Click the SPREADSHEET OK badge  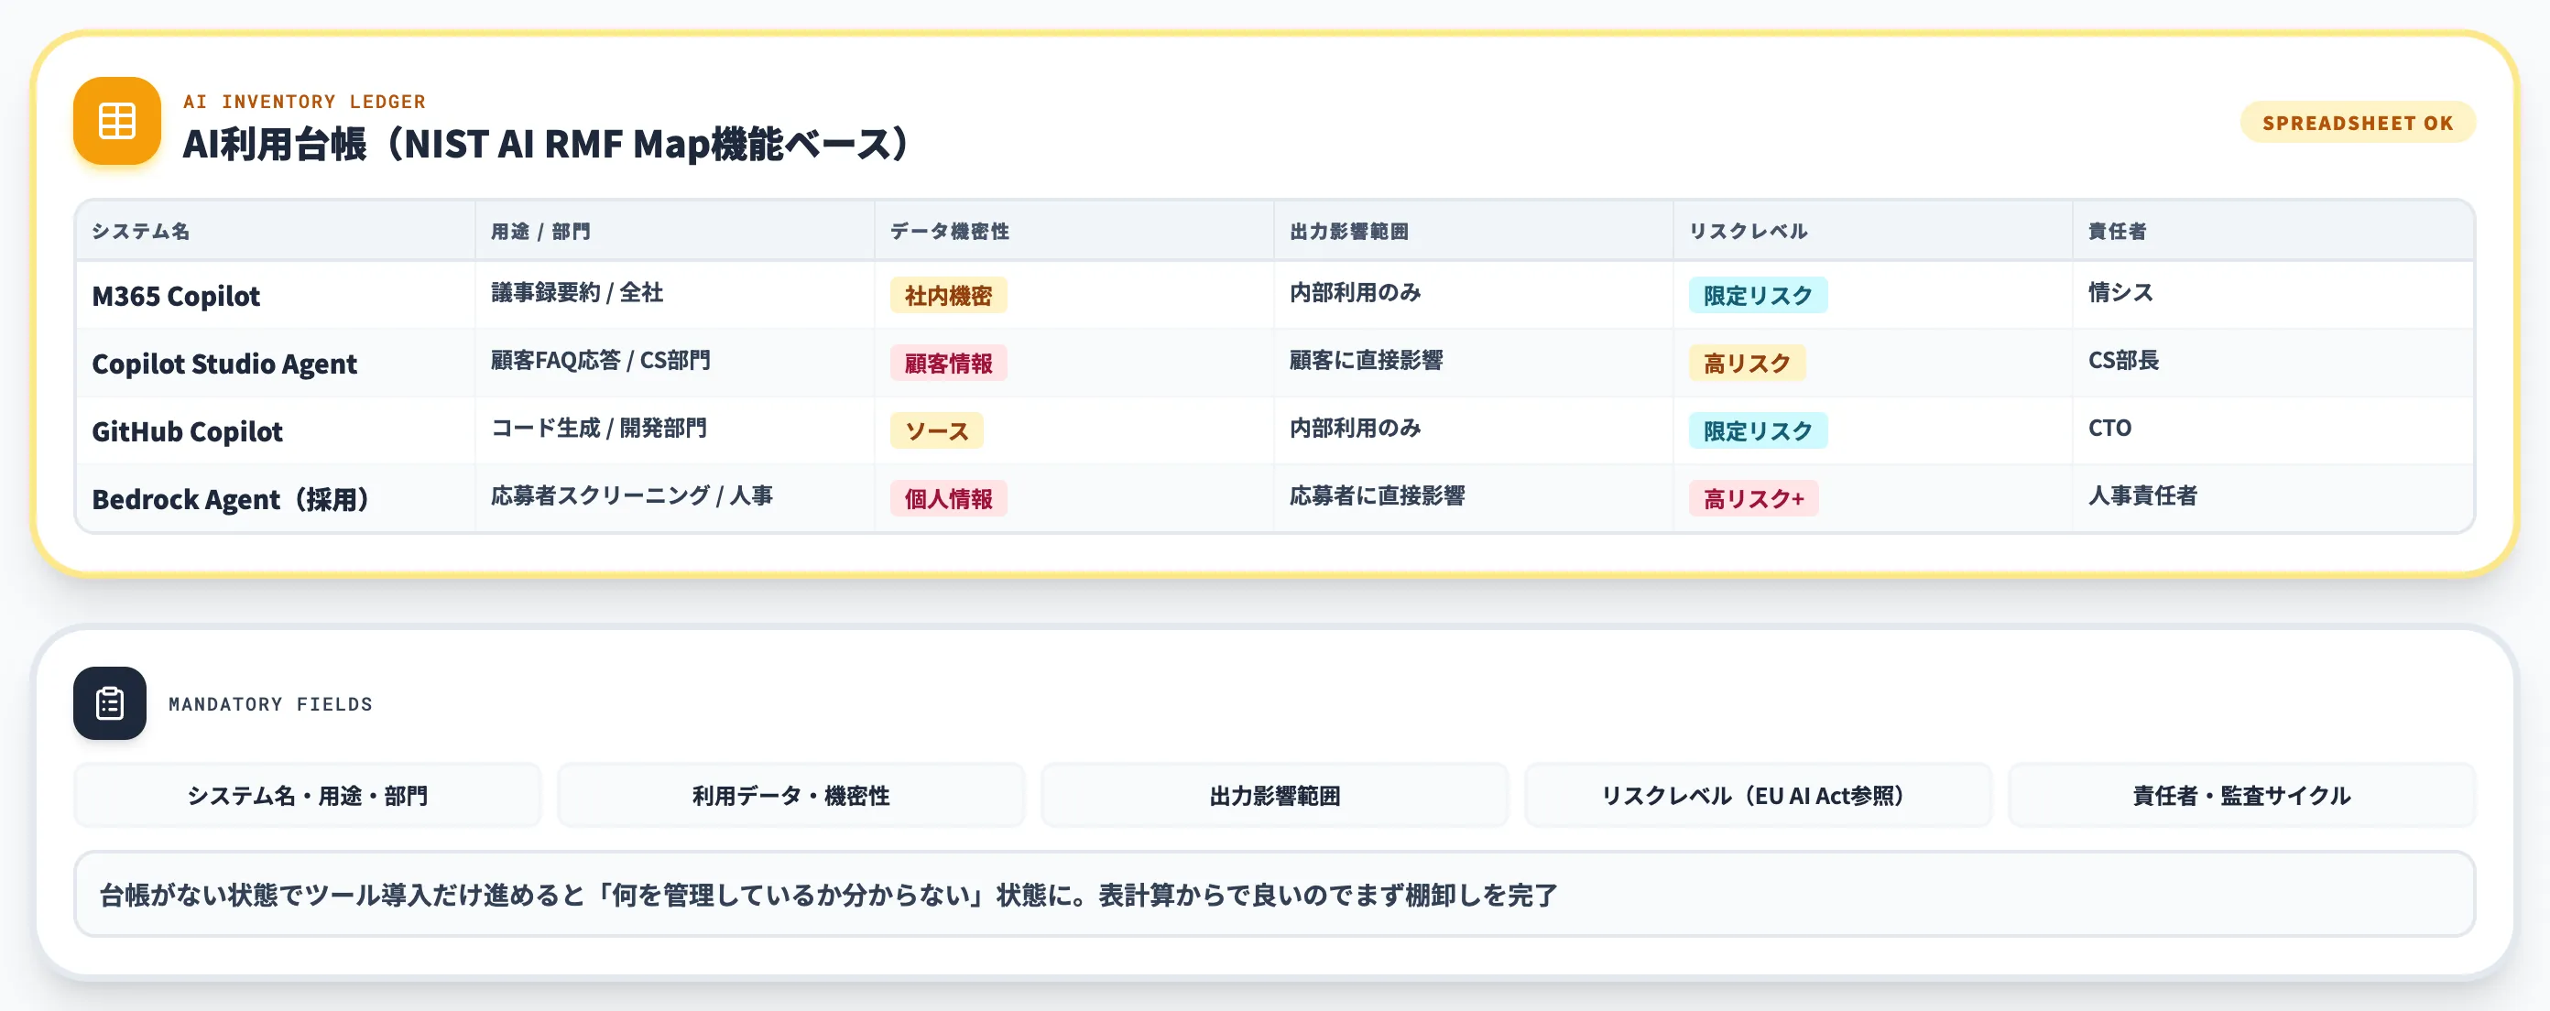2357,123
